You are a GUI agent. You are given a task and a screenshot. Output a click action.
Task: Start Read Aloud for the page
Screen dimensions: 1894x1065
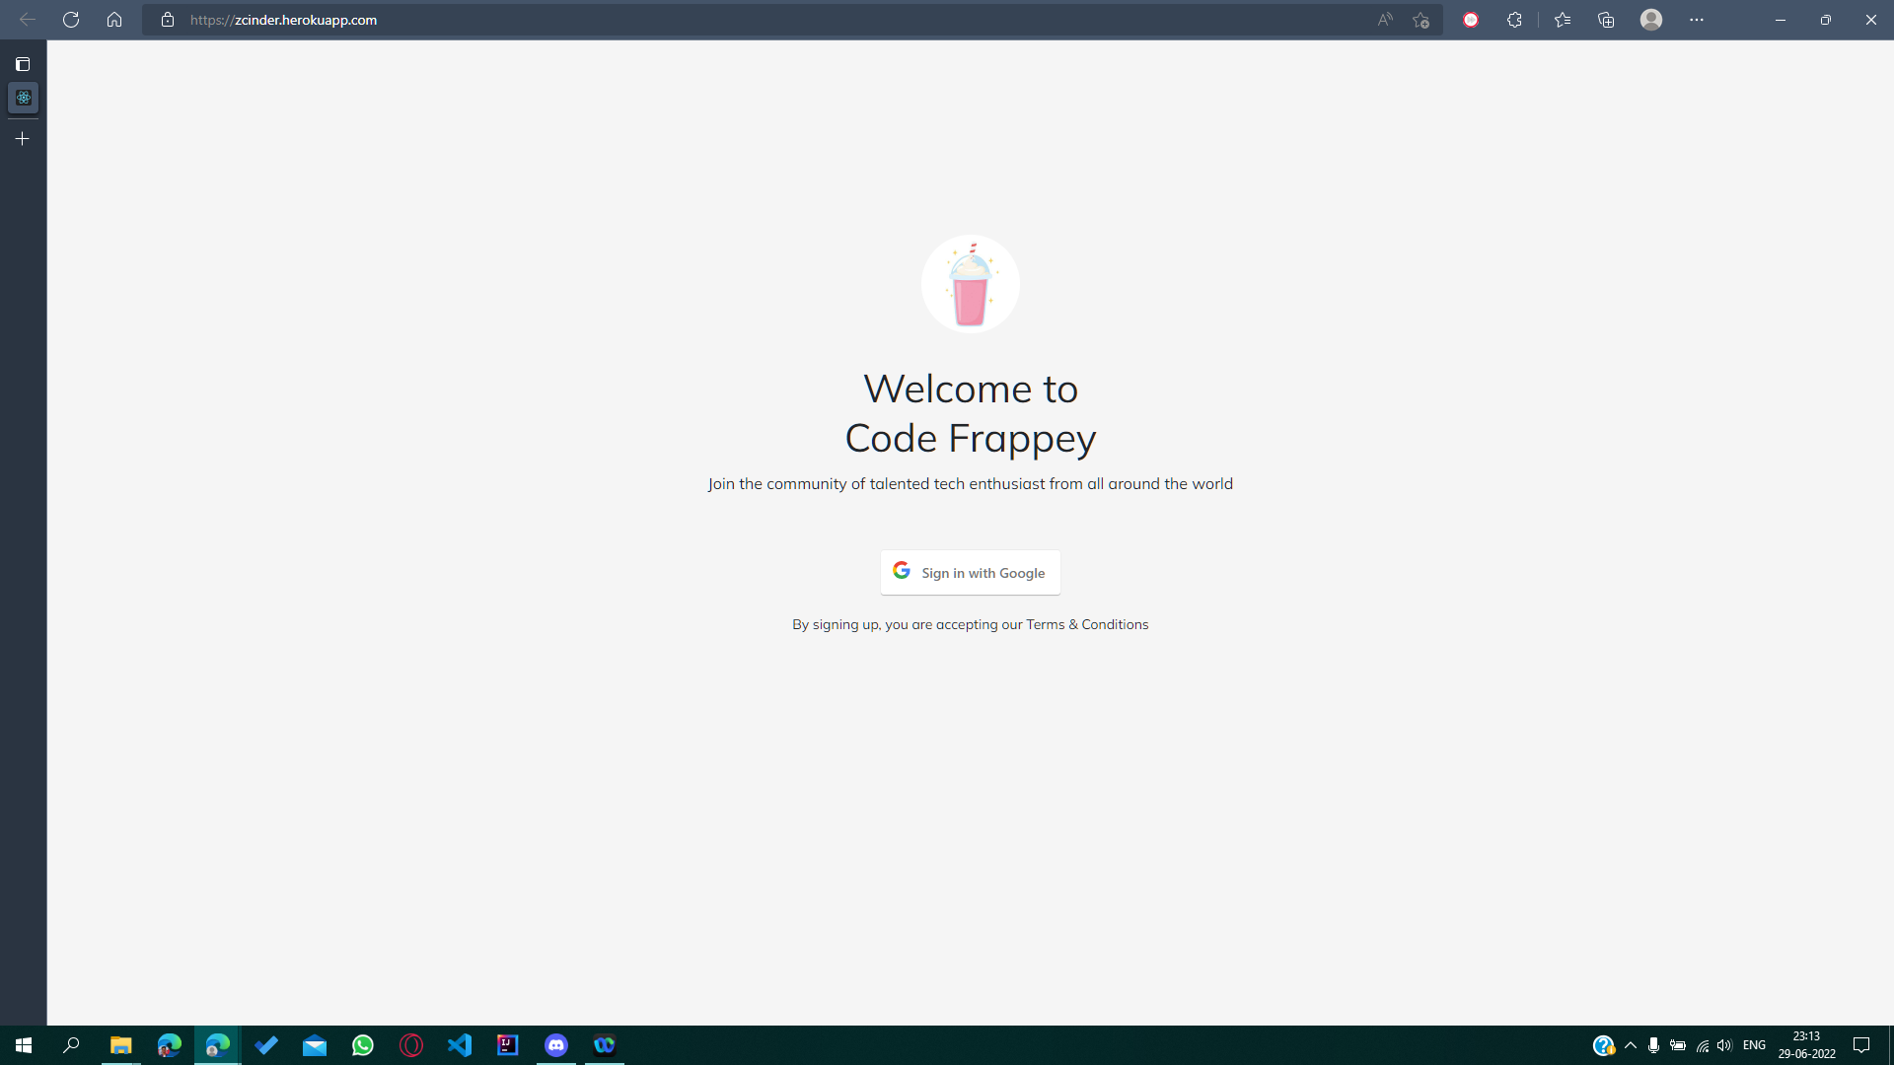tap(1384, 19)
